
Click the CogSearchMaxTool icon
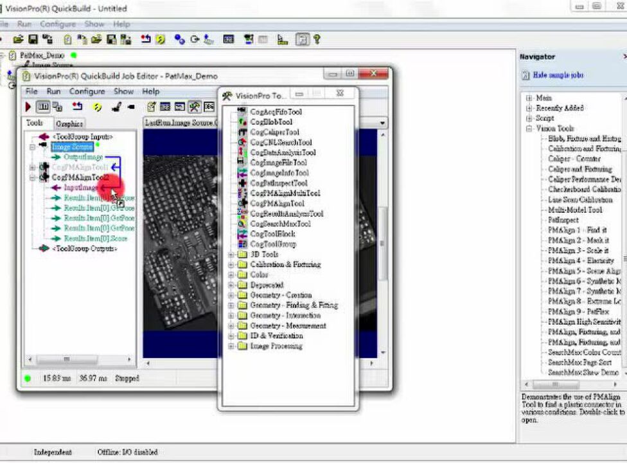(242, 224)
